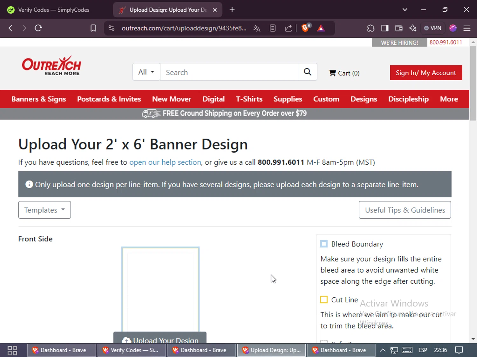Click the share page icon
This screenshot has width=477, height=357.
coord(288,28)
